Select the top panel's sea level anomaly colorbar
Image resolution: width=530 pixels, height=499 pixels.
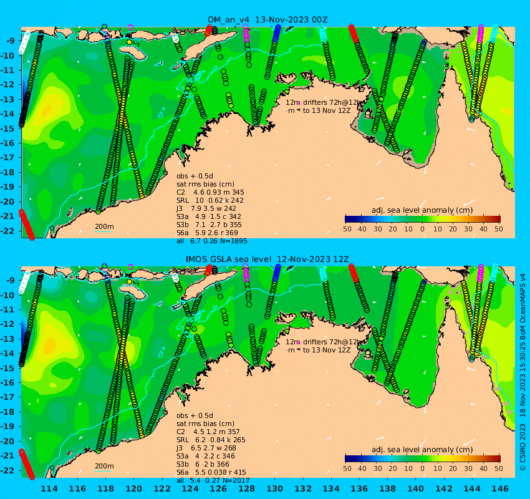coord(423,219)
